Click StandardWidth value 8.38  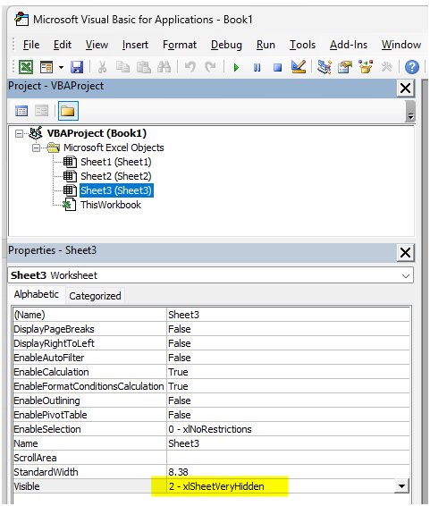pos(288,472)
